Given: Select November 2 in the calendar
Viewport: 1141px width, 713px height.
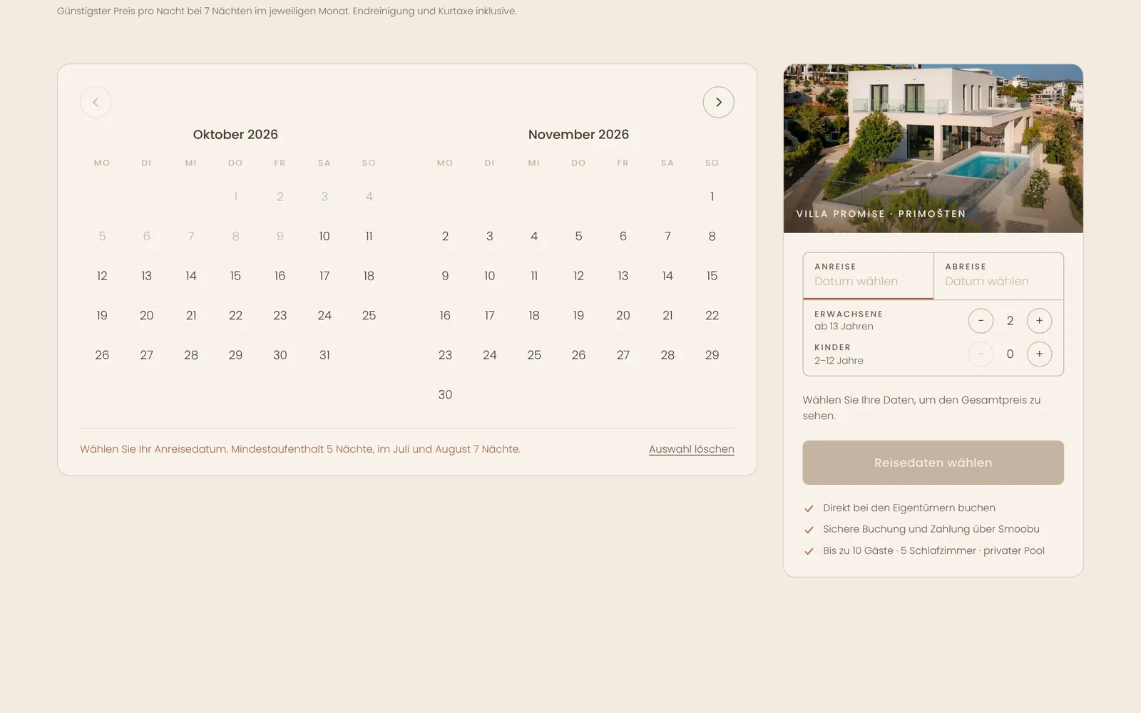Looking at the screenshot, I should click(x=445, y=236).
